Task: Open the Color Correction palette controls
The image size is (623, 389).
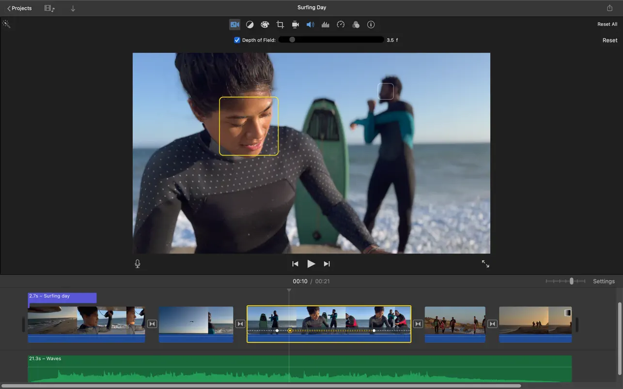Action: [265, 24]
